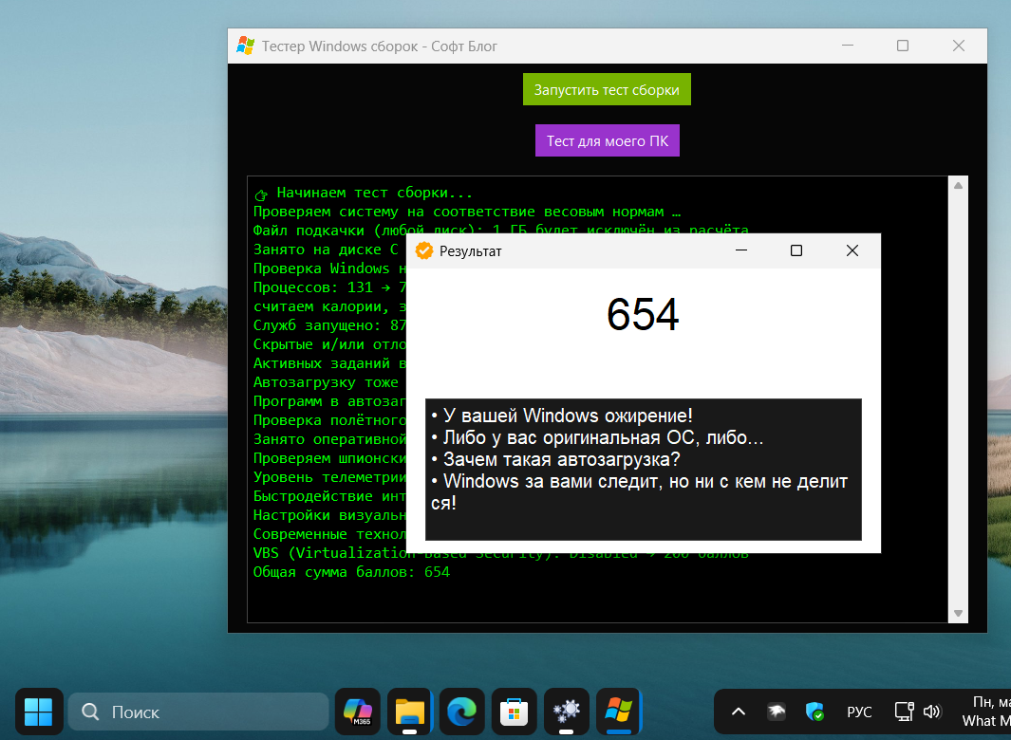
Task: Click the log line starting 'Проверка полётного'
Action: (329, 420)
